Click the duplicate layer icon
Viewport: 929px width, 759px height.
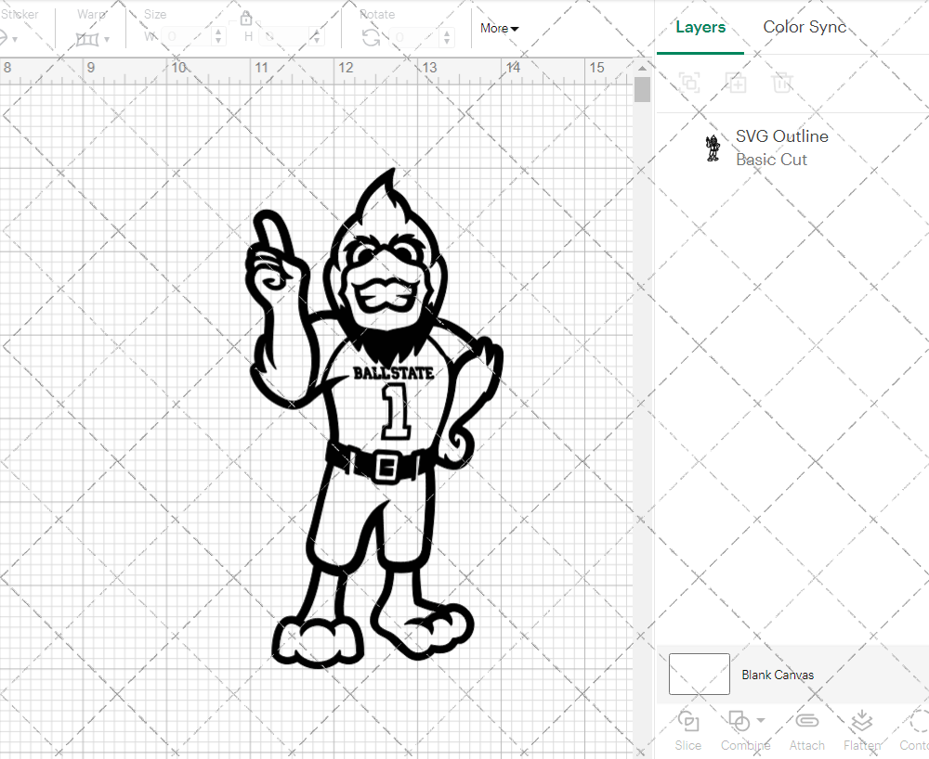pyautogui.click(x=689, y=83)
